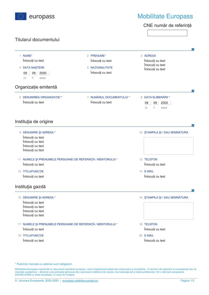Select the sending institution TELEFON field
Image resolution: width=209 pixels, height=295 pixels.
(x=155, y=164)
